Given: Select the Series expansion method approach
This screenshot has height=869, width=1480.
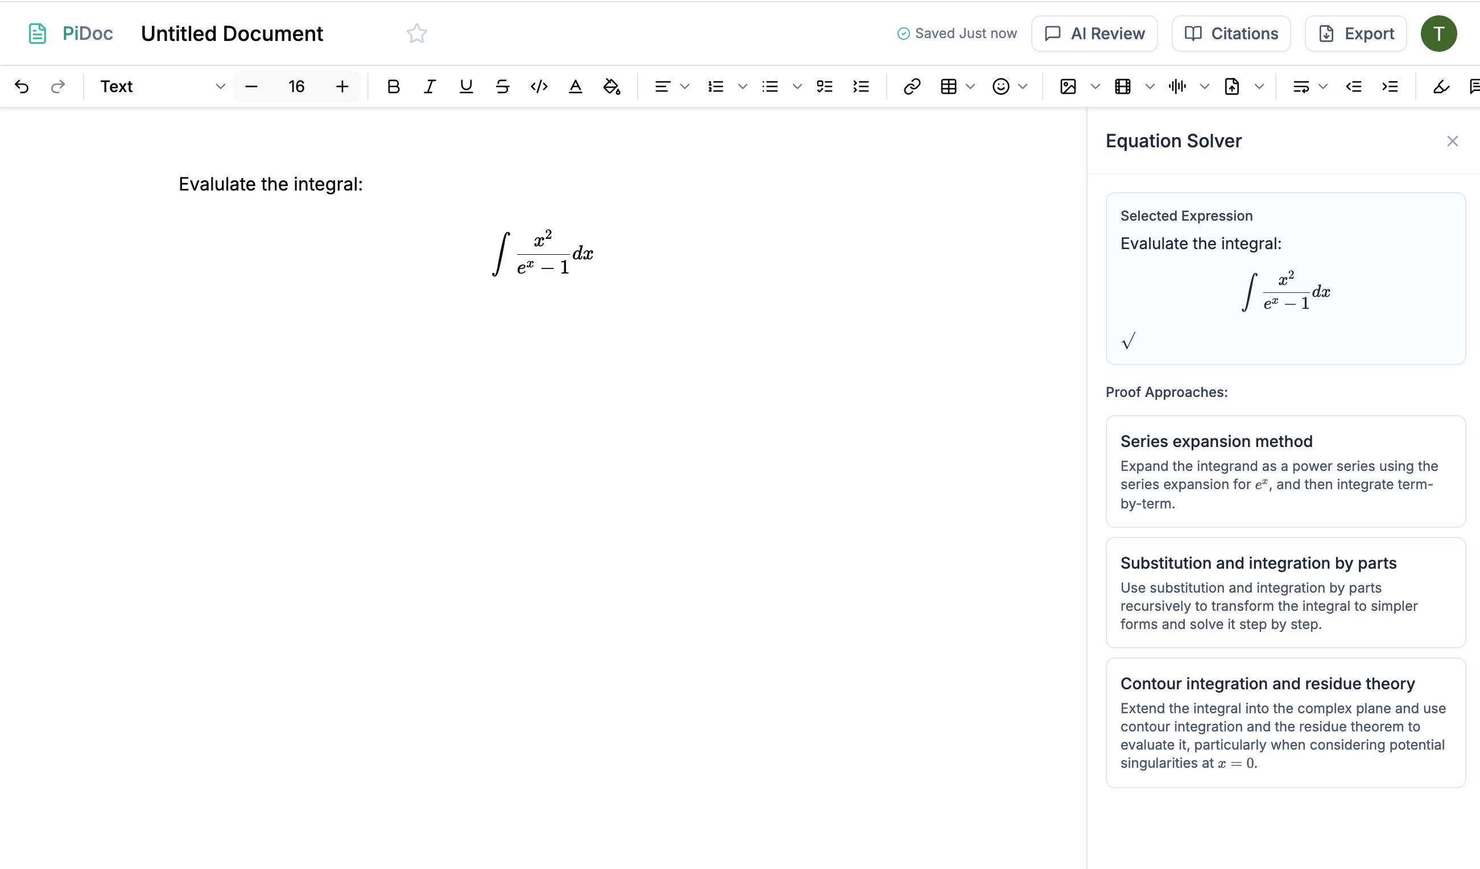Looking at the screenshot, I should pyautogui.click(x=1285, y=471).
